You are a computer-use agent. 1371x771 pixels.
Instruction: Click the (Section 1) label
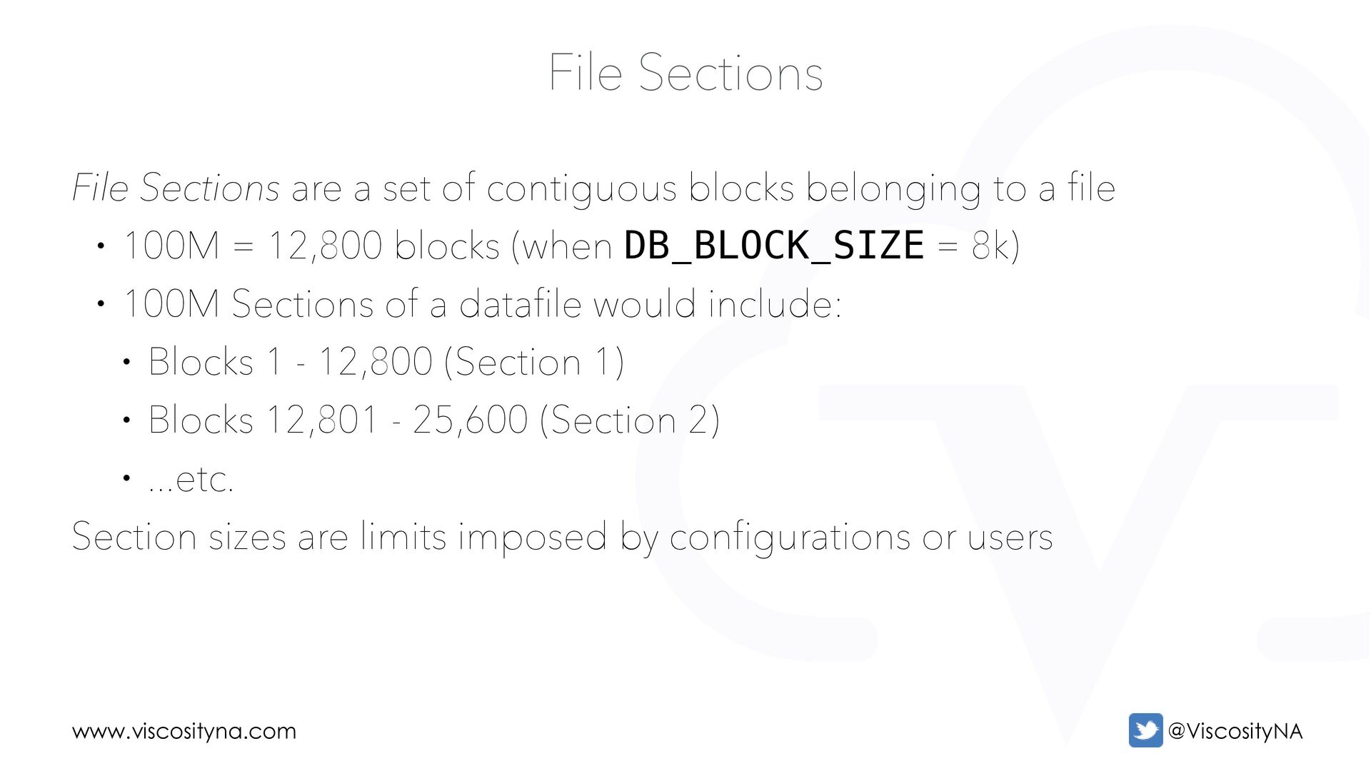point(534,361)
